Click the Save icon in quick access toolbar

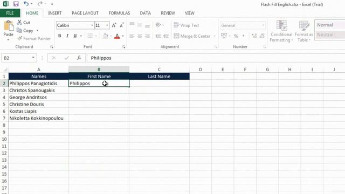pos(16,4)
